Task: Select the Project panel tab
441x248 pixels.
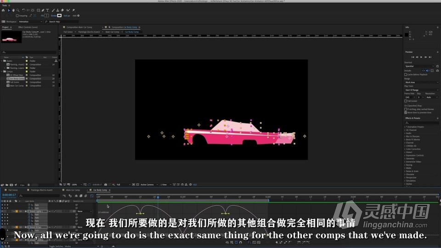Action: click(6, 27)
